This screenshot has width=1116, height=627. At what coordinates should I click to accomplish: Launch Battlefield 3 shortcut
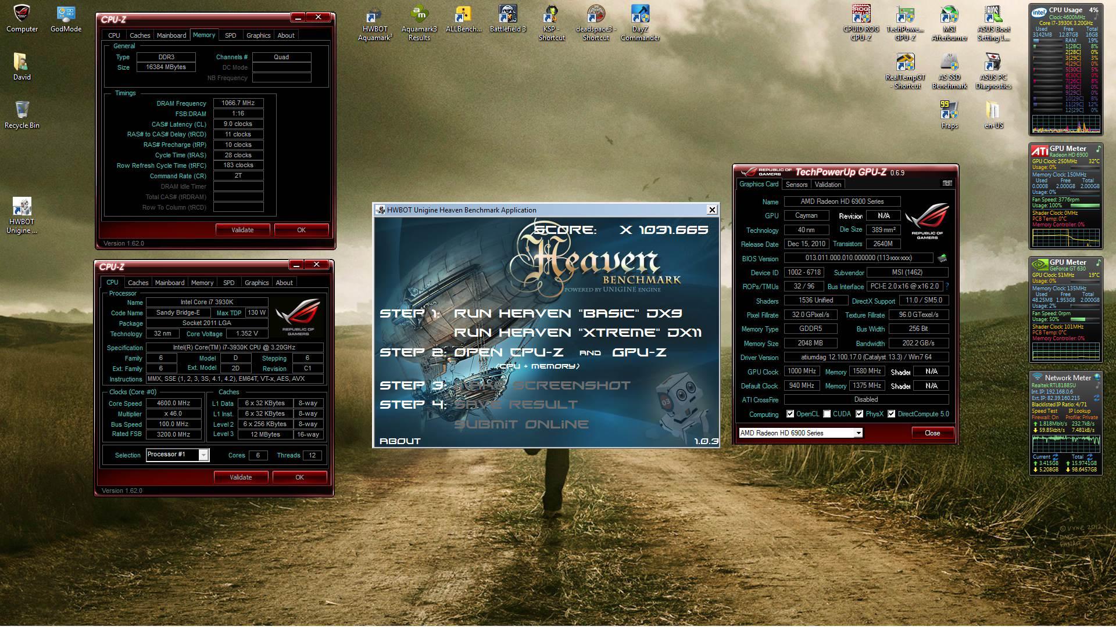click(507, 19)
